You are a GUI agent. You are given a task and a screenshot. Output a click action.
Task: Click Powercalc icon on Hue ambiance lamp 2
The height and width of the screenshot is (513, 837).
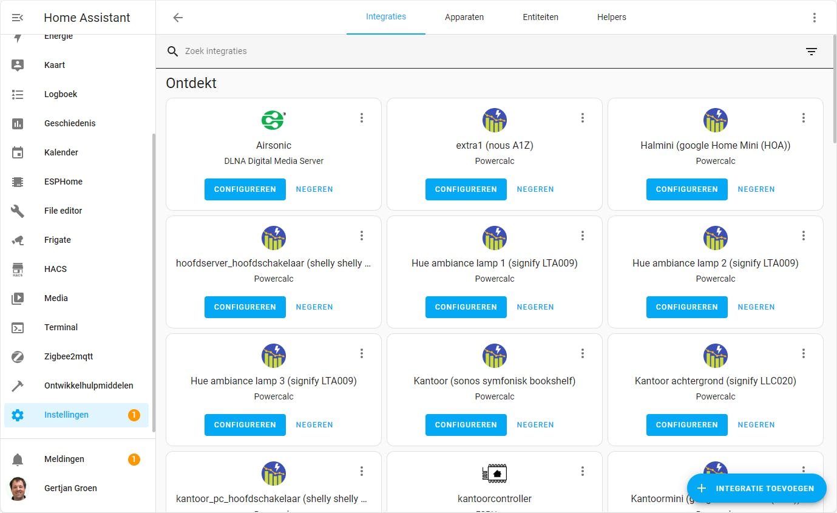[x=716, y=238]
